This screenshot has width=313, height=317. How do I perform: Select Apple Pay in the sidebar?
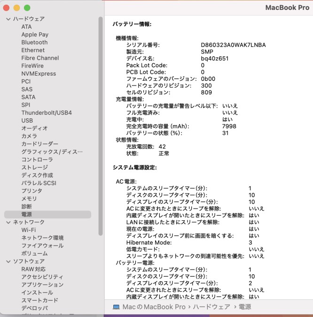(35, 35)
